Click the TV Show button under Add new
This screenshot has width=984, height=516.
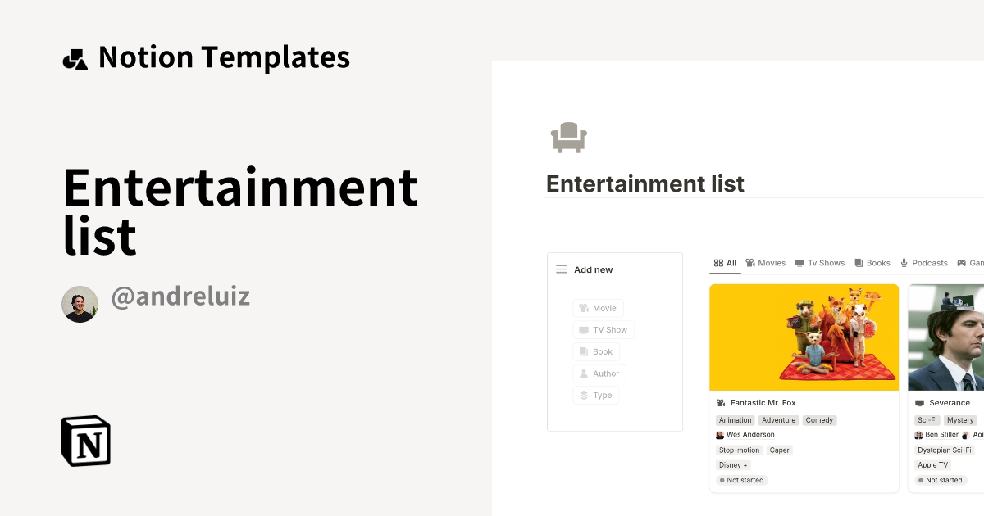pos(604,329)
